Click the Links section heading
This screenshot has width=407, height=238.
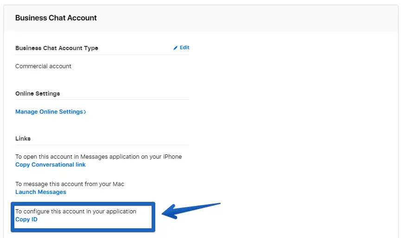[23, 139]
